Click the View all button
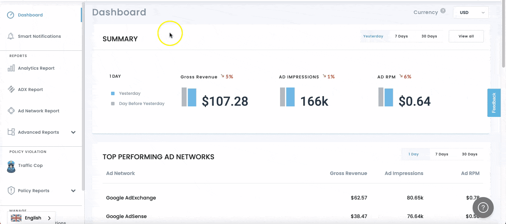This screenshot has width=506, height=224. click(466, 36)
